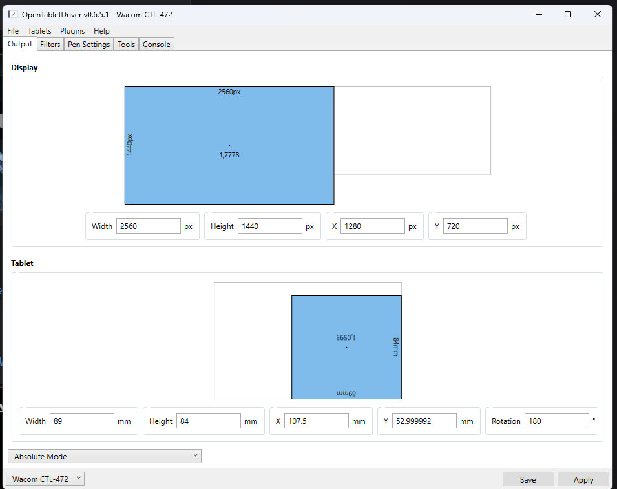Click the tablet Height field showing 84
The image size is (617, 489).
point(209,421)
